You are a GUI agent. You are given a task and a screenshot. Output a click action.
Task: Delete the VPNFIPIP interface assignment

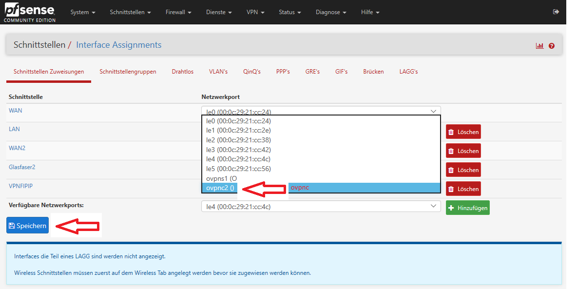(x=463, y=189)
